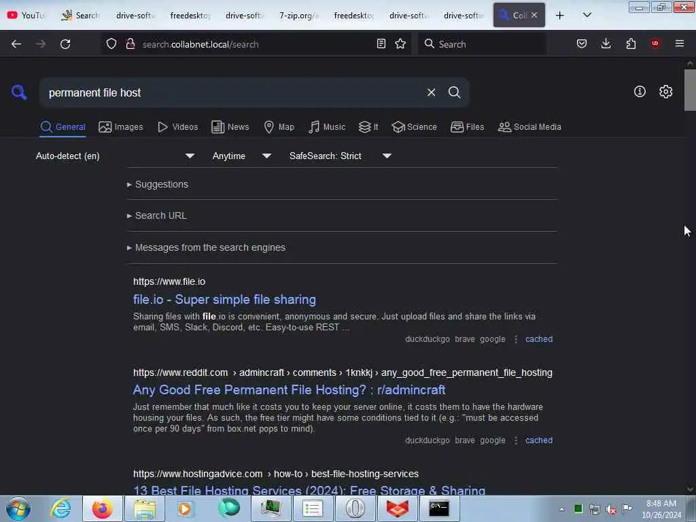This screenshot has height=522, width=696.
Task: Click the SearXNG magnifier logo
Action: (x=19, y=92)
